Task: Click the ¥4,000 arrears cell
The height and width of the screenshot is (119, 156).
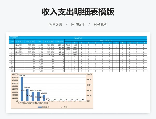Action: (59, 52)
